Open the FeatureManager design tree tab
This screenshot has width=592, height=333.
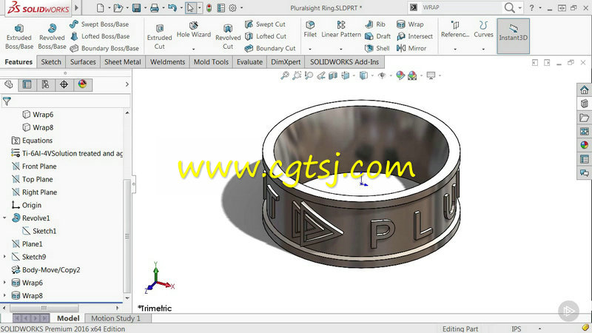point(9,84)
